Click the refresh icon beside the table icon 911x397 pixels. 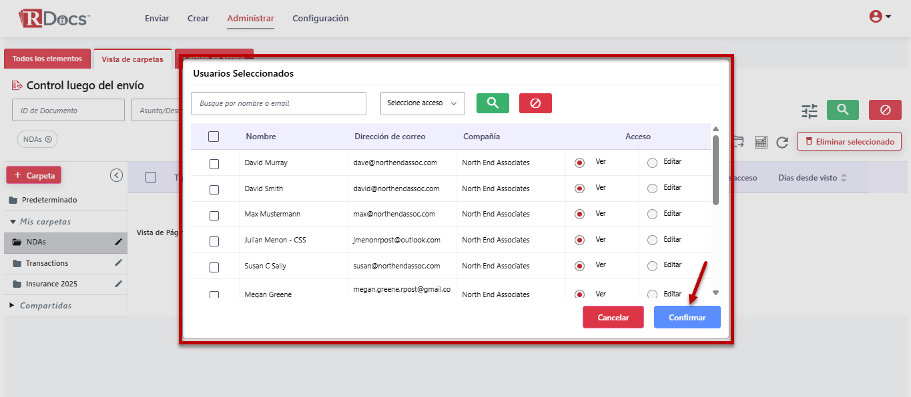point(782,142)
